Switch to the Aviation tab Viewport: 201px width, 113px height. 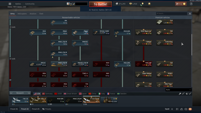pos(33,14)
